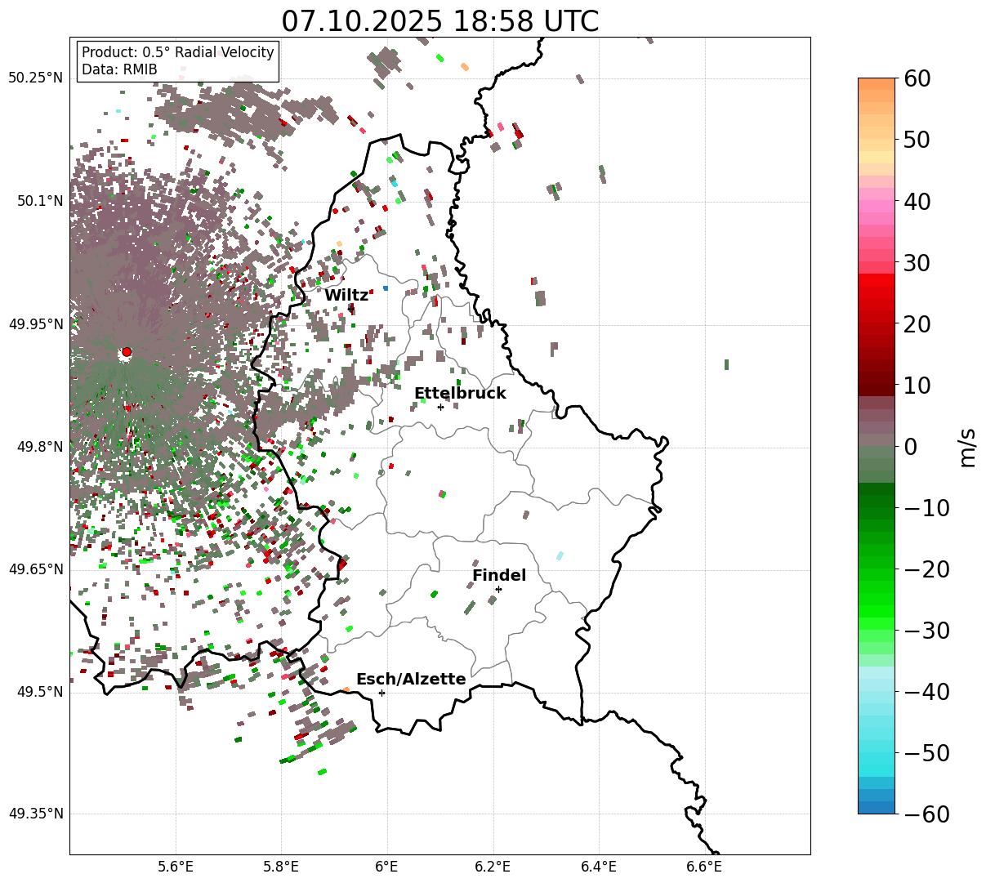Image resolution: width=986 pixels, height=883 pixels.
Task: Click the red radar location marker
Action: point(127,352)
